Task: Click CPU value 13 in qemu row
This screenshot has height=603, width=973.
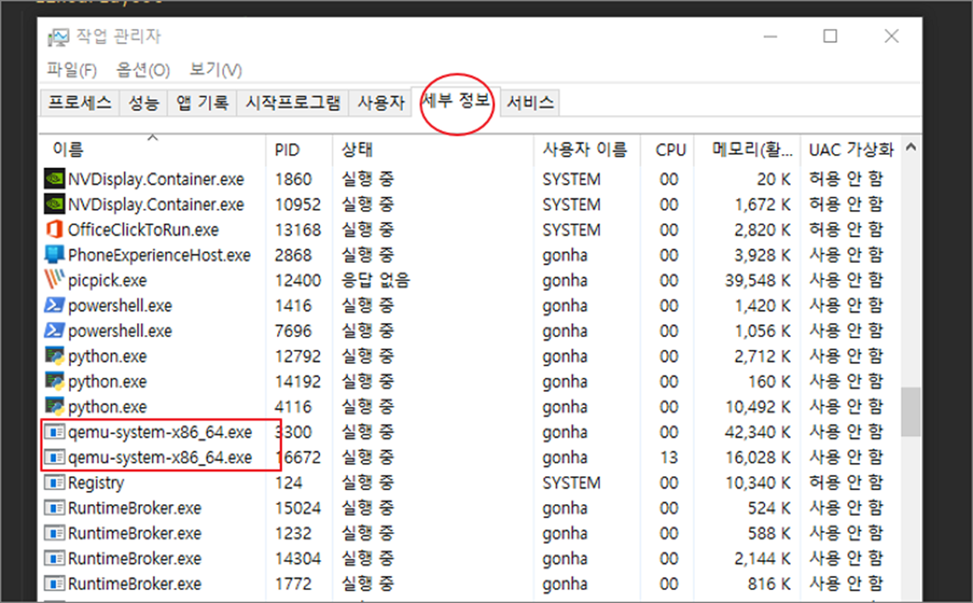Action: pos(669,458)
